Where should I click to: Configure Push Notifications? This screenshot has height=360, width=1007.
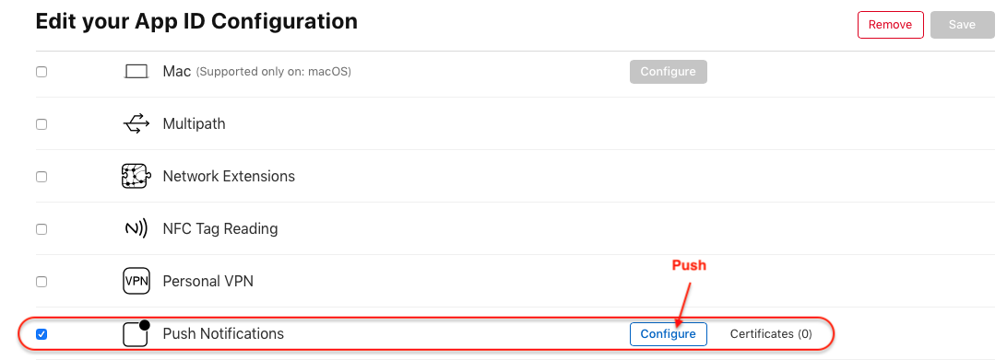tap(668, 333)
